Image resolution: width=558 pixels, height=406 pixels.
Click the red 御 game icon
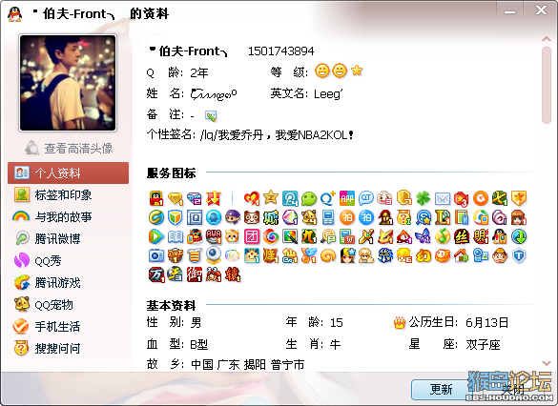click(x=195, y=274)
